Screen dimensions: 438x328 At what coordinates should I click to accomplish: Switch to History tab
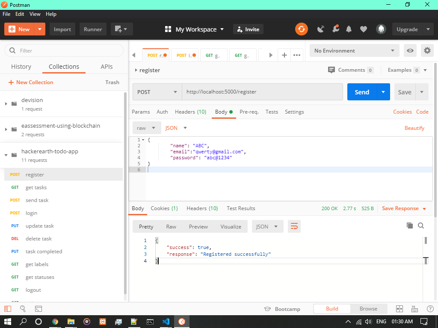[x=21, y=67]
